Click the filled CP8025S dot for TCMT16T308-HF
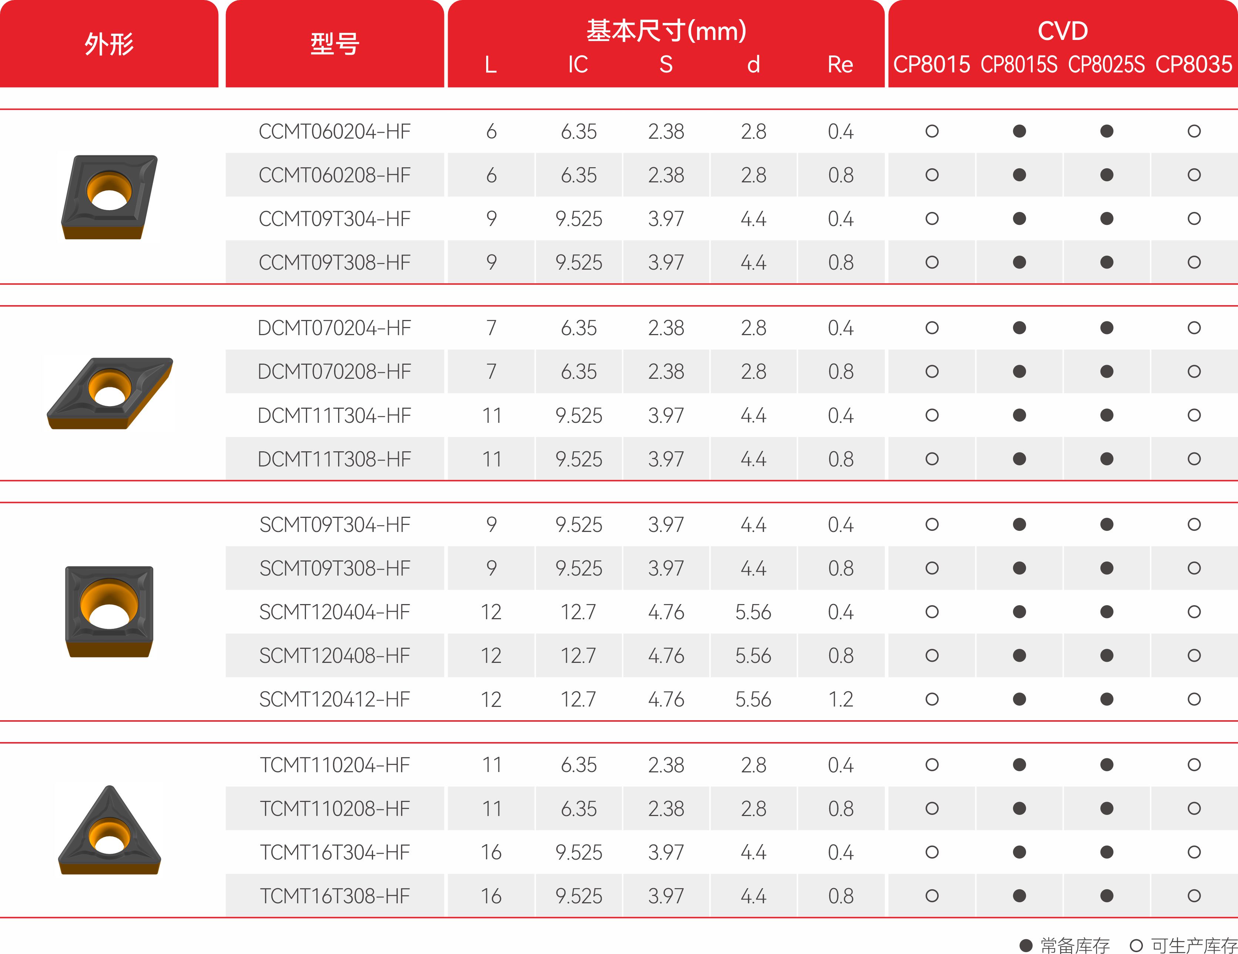 click(1107, 896)
